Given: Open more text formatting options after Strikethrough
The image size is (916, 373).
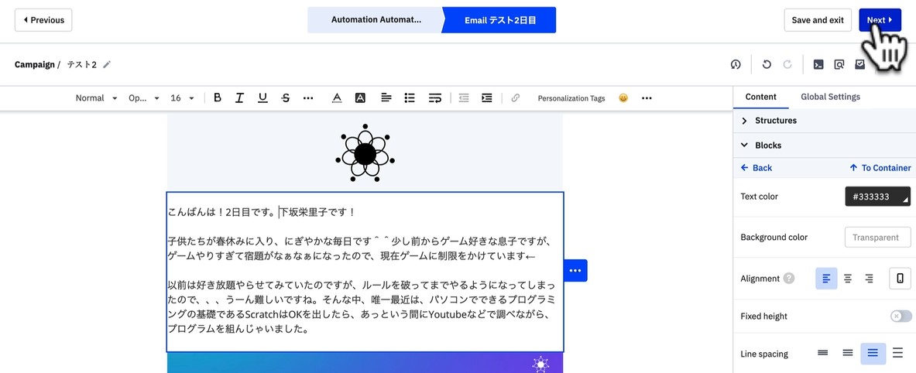Looking at the screenshot, I should (x=308, y=98).
